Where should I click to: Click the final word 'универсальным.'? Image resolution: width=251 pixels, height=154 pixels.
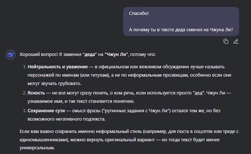(x=37, y=148)
